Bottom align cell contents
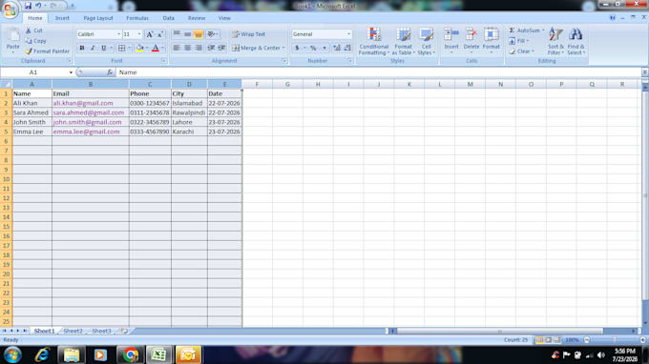The height and width of the screenshot is (364, 649). (199, 34)
